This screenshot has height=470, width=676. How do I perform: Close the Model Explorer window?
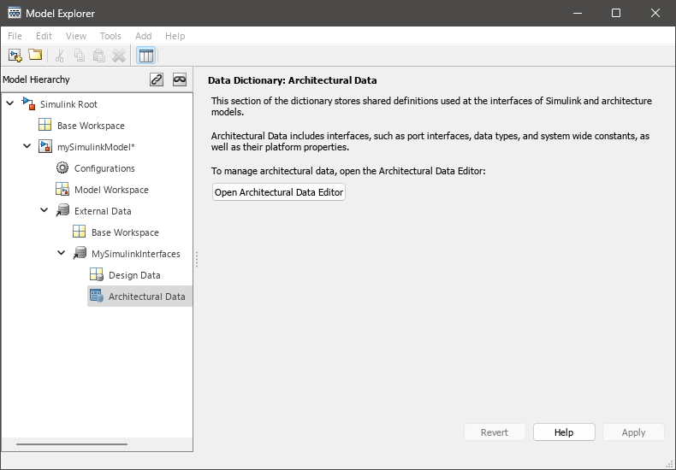point(655,13)
